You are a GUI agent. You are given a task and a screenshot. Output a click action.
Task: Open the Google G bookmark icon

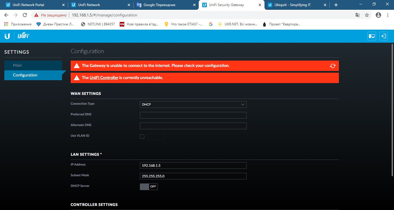[x=211, y=24]
